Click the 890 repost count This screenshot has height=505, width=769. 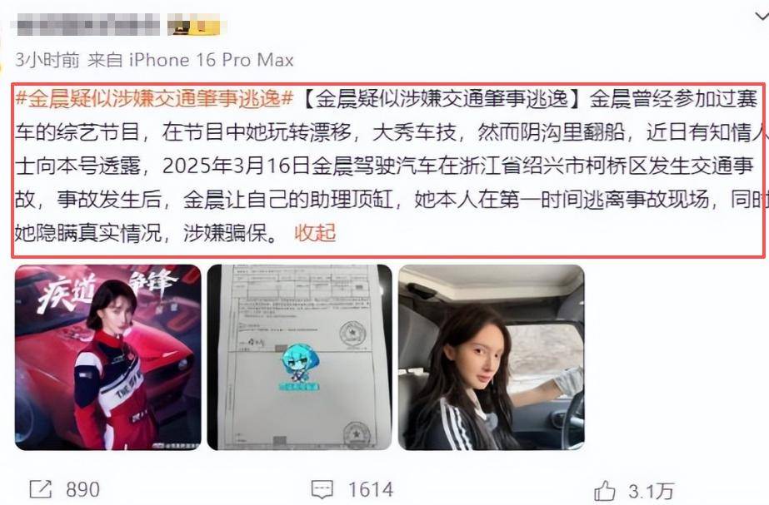pyautogui.click(x=82, y=489)
